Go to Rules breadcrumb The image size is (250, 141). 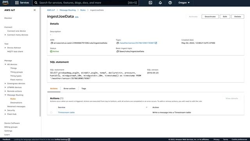coord(83,10)
